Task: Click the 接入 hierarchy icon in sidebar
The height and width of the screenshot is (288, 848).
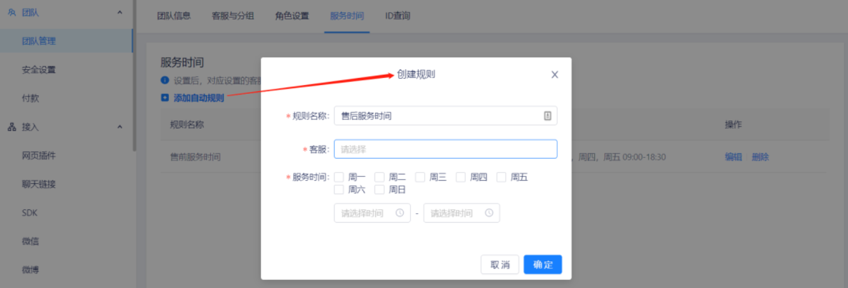Action: pos(12,127)
